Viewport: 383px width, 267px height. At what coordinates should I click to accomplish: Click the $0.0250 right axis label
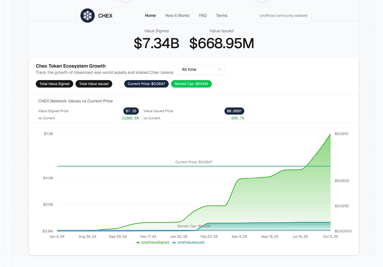click(x=342, y=206)
